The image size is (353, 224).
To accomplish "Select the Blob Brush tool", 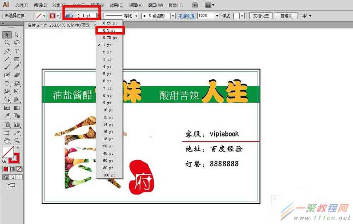I will click(7, 75).
